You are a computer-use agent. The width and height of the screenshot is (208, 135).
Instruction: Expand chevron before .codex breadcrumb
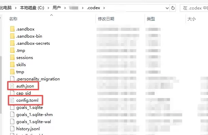tap(83, 8)
